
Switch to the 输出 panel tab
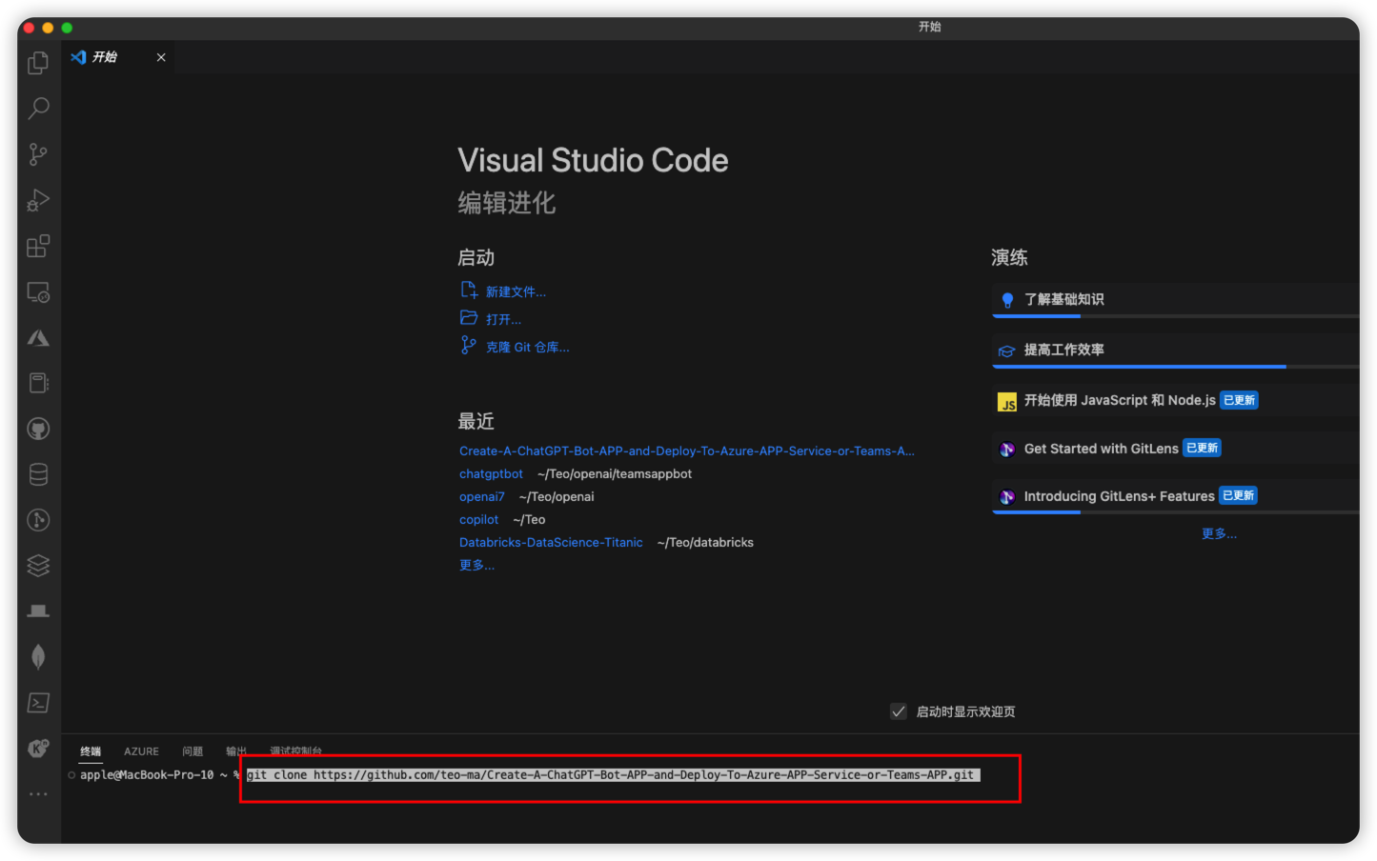click(236, 751)
